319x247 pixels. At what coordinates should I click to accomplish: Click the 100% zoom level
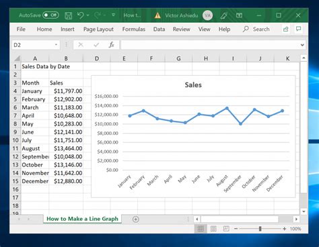[x=295, y=229]
